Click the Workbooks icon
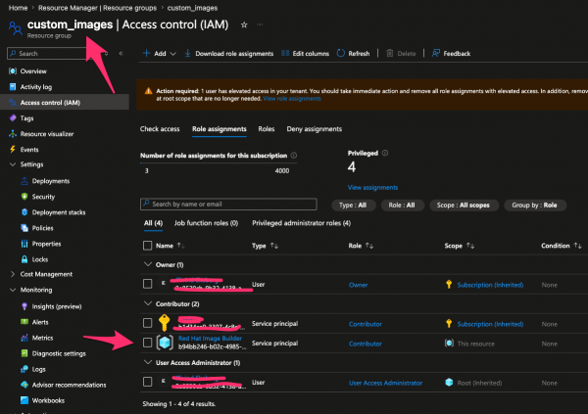 [24, 400]
